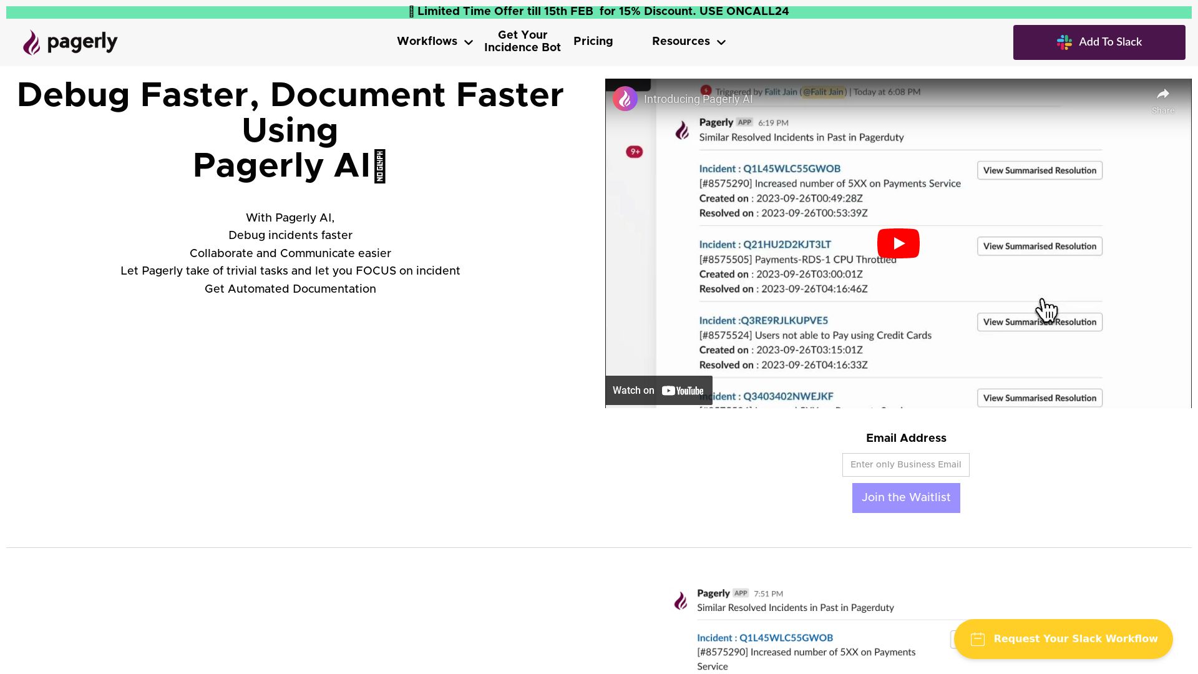
Task: Click the Slack icon in Add To Slack
Action: coord(1064,42)
